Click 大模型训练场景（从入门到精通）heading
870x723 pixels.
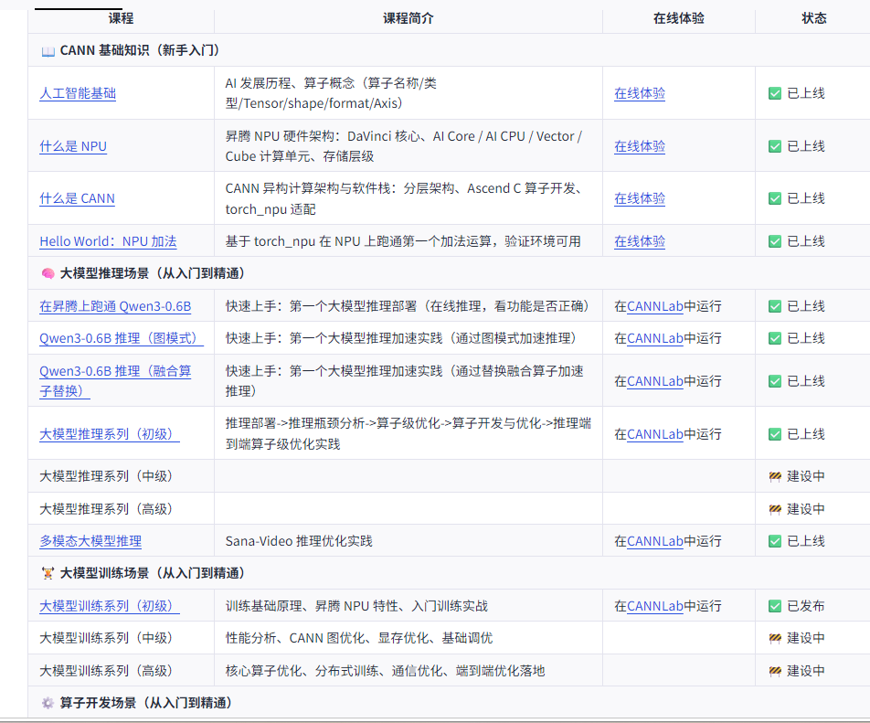152,573
